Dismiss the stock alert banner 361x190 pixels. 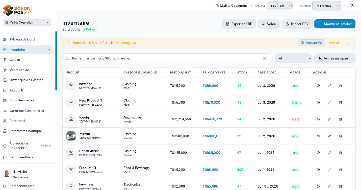click(349, 43)
